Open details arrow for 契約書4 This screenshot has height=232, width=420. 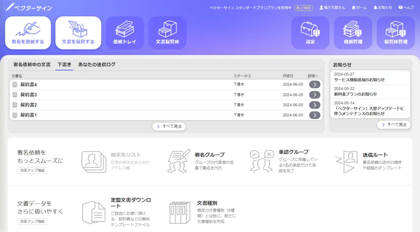(x=315, y=85)
